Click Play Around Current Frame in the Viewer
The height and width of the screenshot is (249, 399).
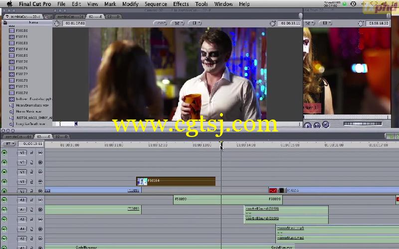click(x=317, y=125)
